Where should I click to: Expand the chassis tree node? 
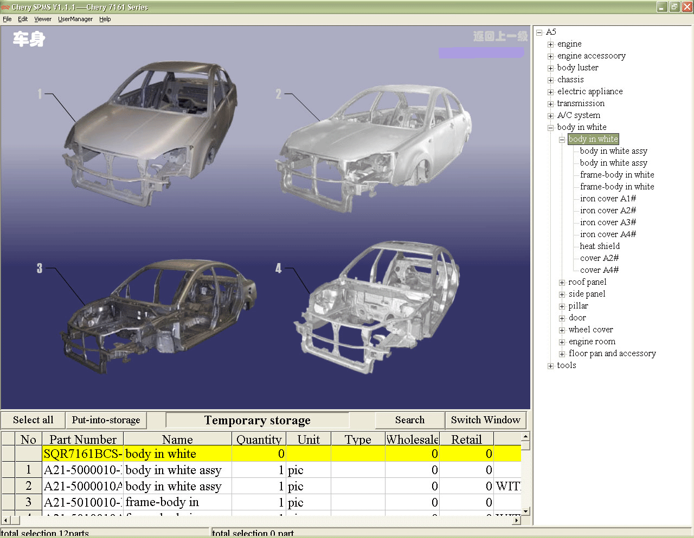(x=551, y=80)
